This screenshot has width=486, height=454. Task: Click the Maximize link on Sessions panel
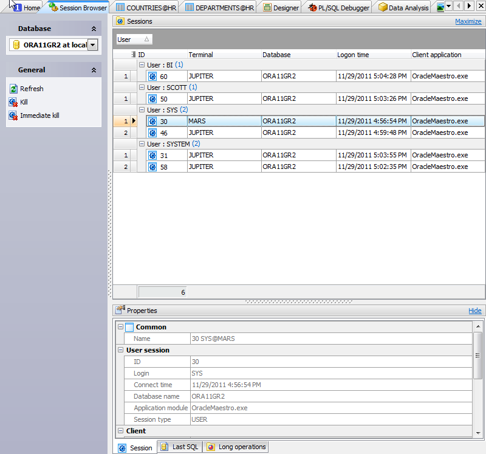point(468,21)
